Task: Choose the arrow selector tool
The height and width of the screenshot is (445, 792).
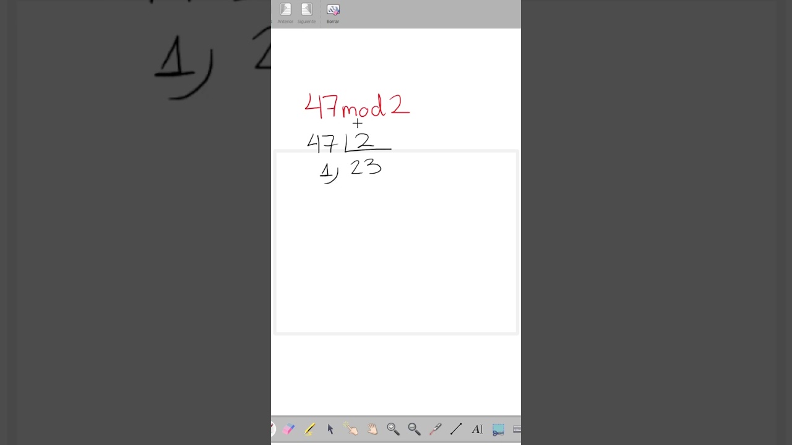Action: click(330, 429)
